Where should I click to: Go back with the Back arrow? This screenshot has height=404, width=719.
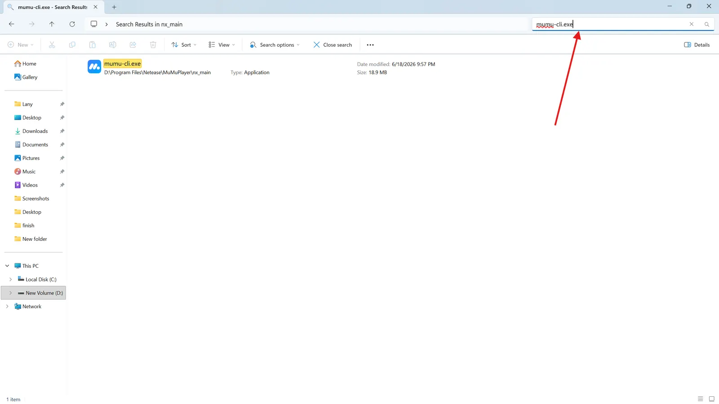(12, 24)
